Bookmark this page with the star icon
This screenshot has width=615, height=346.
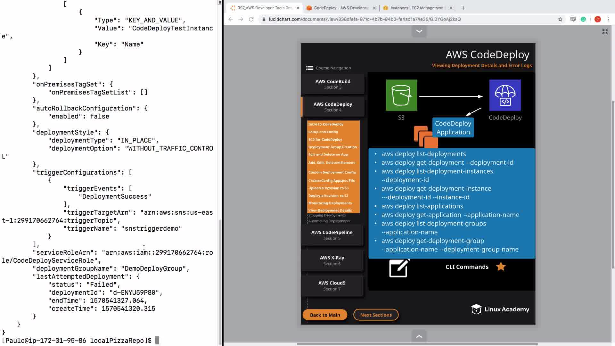pos(560,19)
